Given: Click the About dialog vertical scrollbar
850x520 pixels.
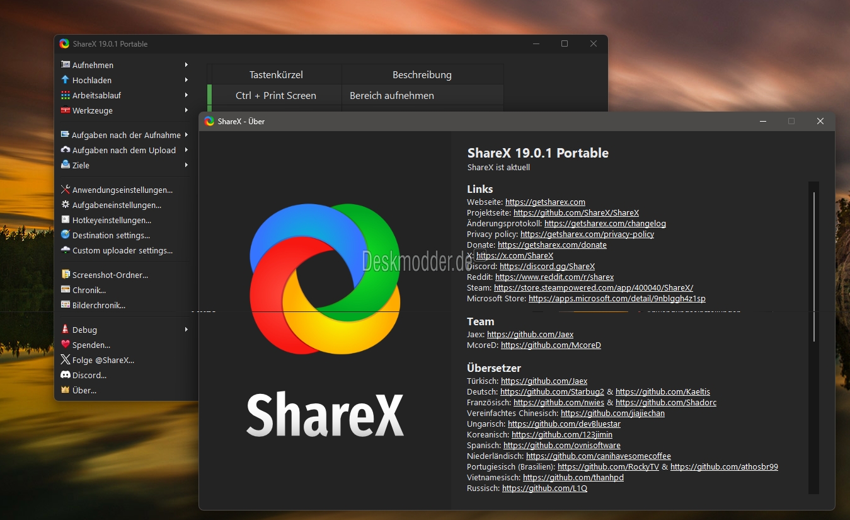Looking at the screenshot, I should (x=813, y=265).
